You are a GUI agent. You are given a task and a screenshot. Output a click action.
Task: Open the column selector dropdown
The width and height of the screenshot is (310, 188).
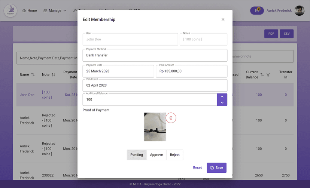(47, 58)
